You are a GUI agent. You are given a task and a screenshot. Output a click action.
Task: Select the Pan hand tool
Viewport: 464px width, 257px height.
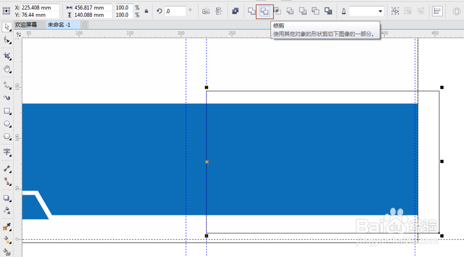7,69
